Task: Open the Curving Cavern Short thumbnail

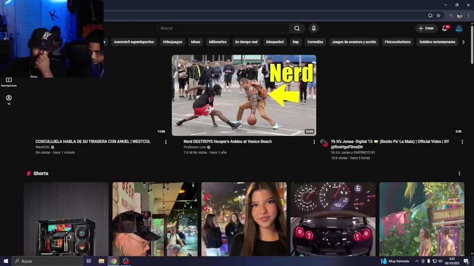Action: (422, 219)
